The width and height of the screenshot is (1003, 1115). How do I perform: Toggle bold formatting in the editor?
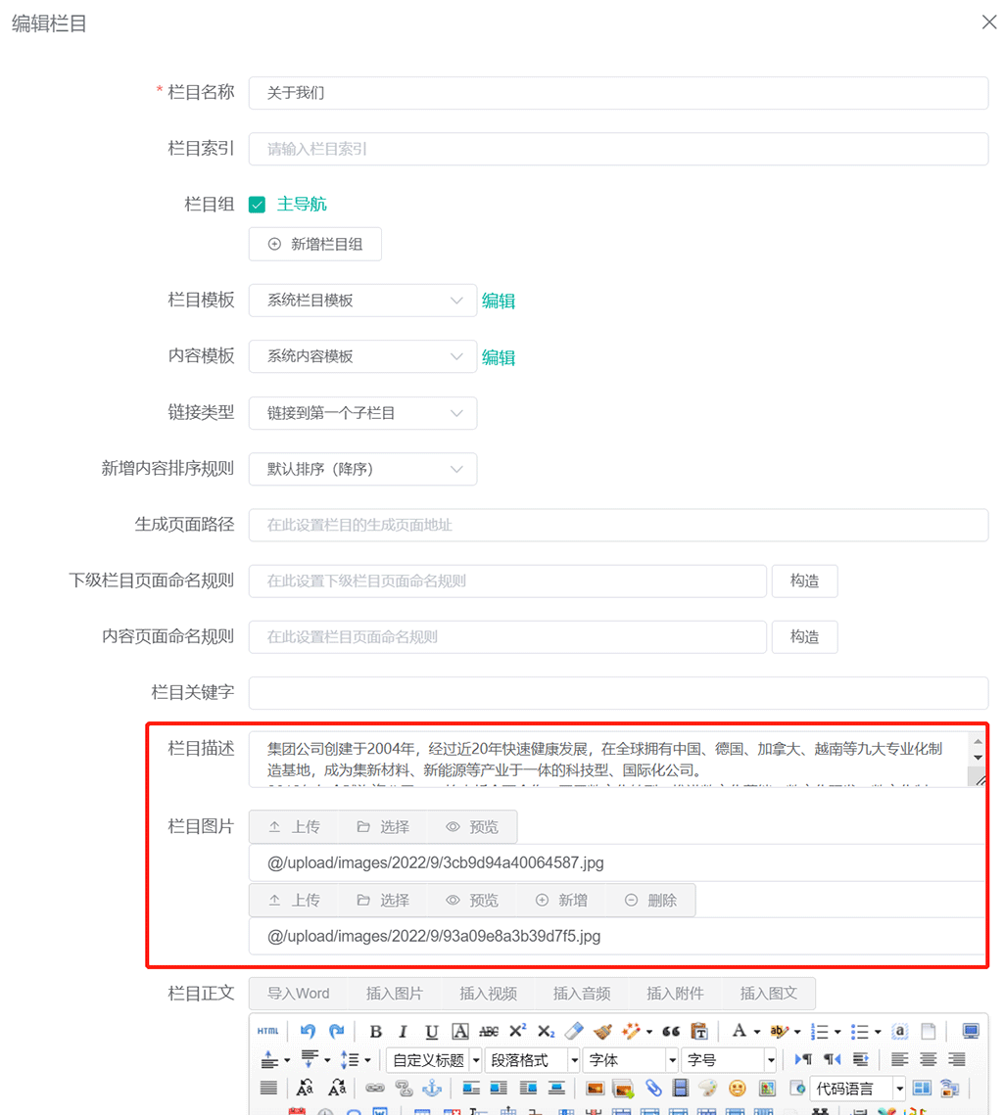[375, 1031]
